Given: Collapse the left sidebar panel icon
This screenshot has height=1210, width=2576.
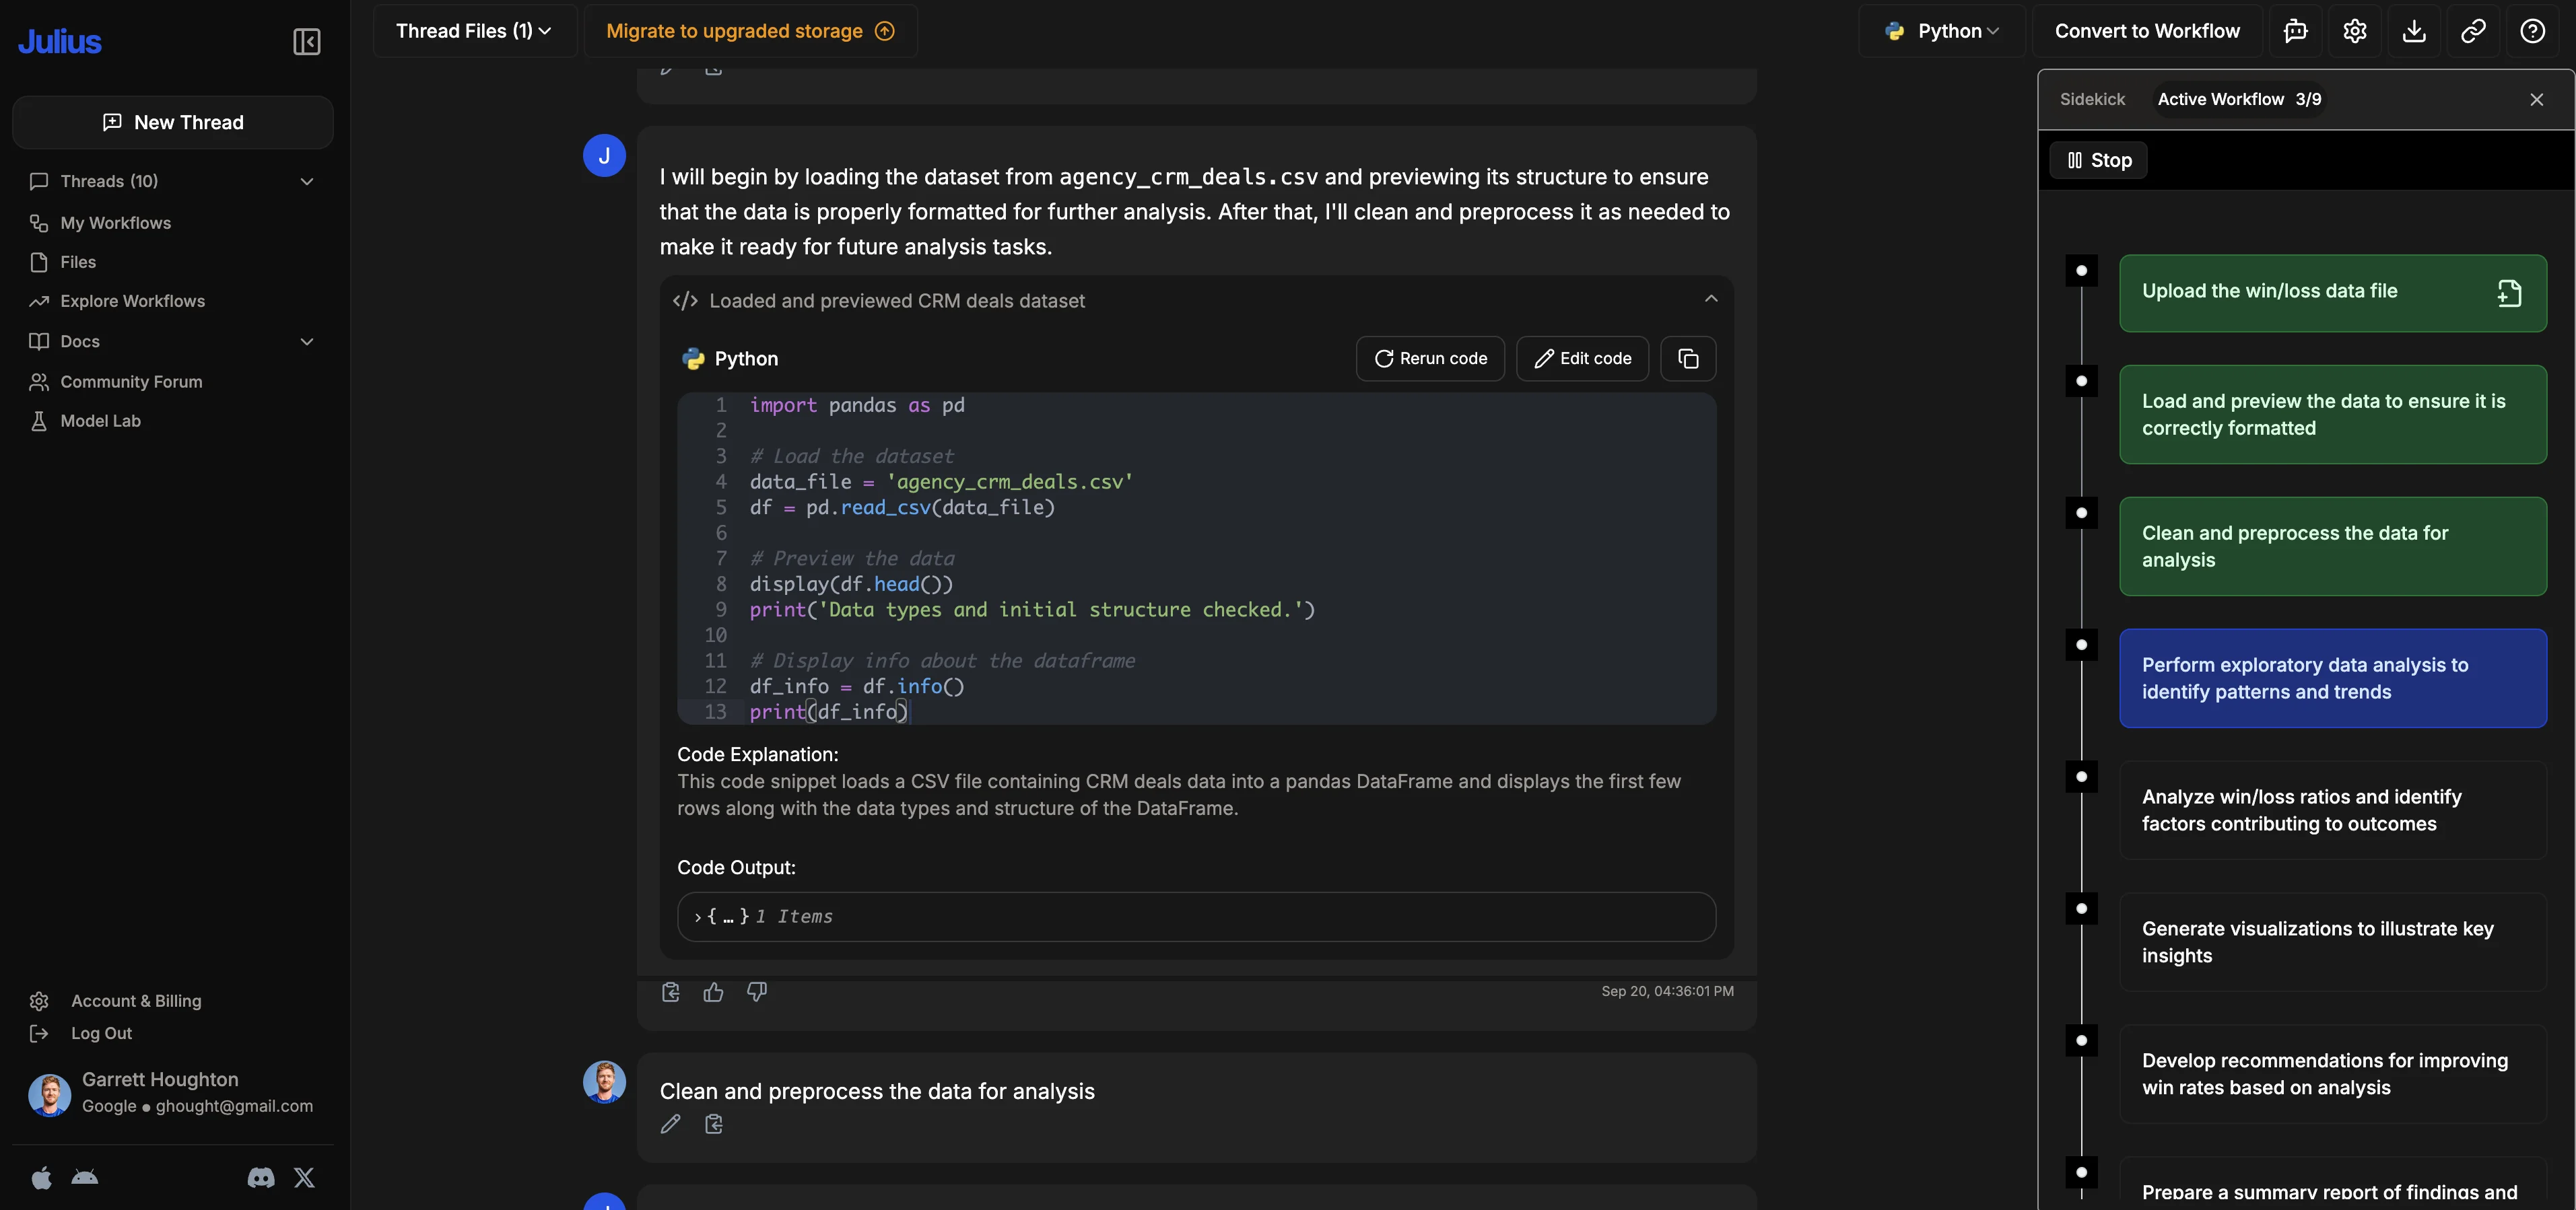Looking at the screenshot, I should (306, 41).
